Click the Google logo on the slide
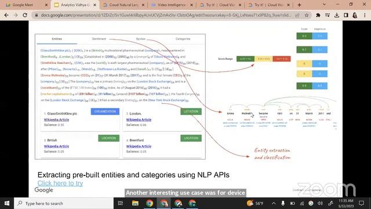This screenshot has height=209, width=371. [x=44, y=190]
